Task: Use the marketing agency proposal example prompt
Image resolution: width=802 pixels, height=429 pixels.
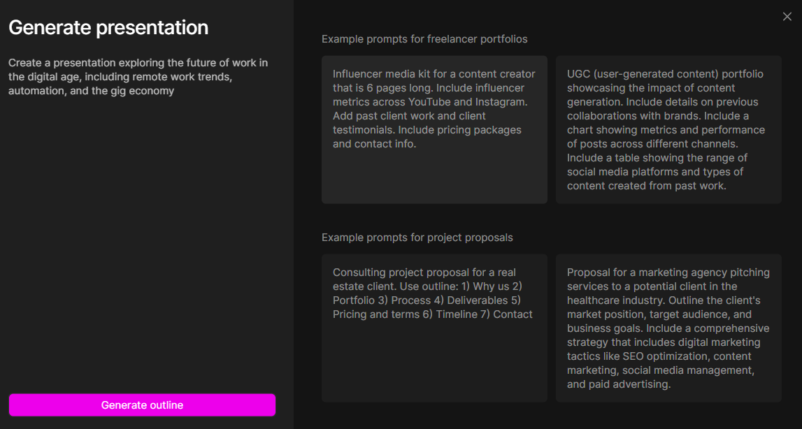Action: pos(668,328)
